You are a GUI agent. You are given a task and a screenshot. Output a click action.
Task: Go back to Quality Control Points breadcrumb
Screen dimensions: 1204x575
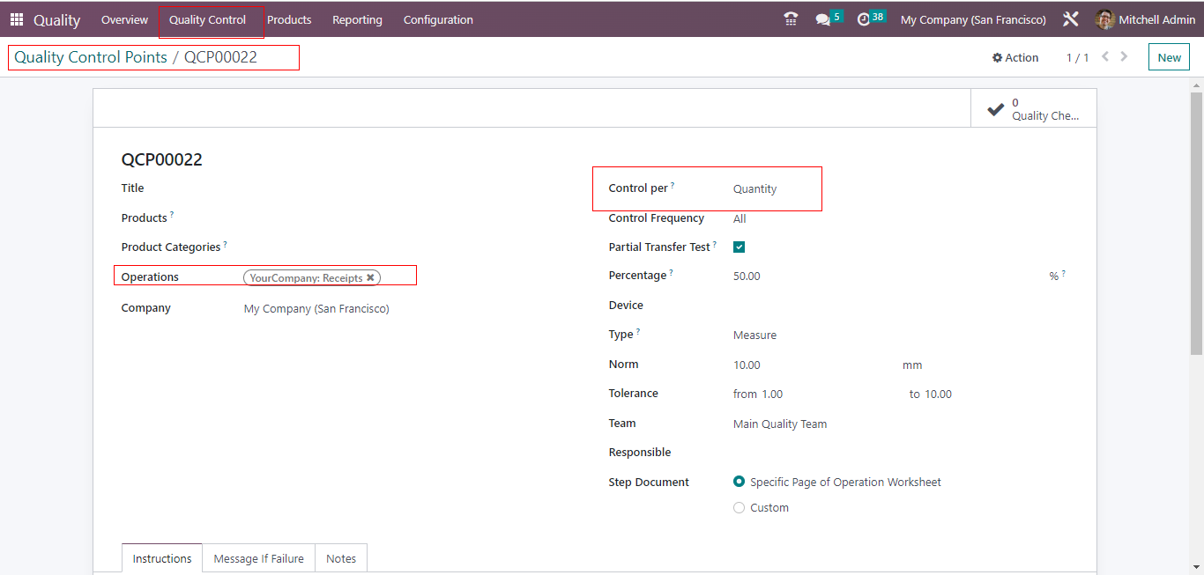(x=91, y=57)
